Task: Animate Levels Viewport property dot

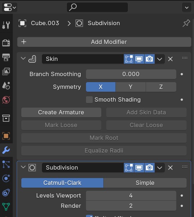Action: (182, 195)
